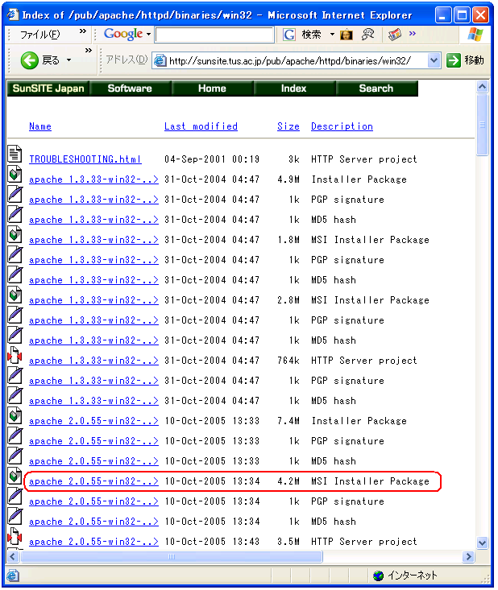Image resolution: width=498 pixels, height=590 pixels.
Task: Open the Google logo dropdown menu
Action: click(x=150, y=35)
